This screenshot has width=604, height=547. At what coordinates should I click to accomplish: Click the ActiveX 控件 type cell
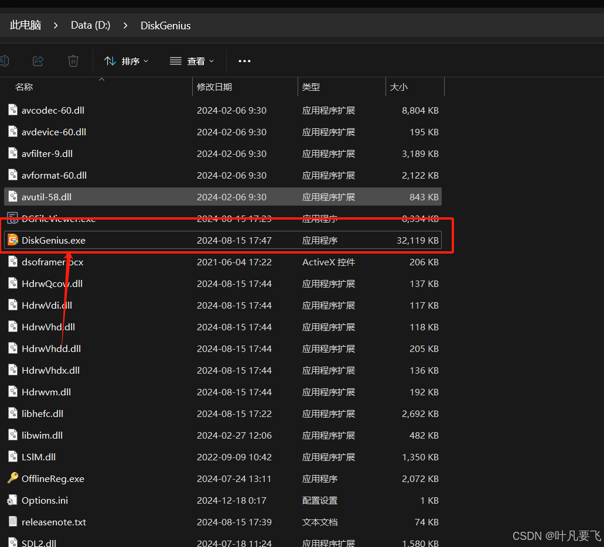coord(329,262)
